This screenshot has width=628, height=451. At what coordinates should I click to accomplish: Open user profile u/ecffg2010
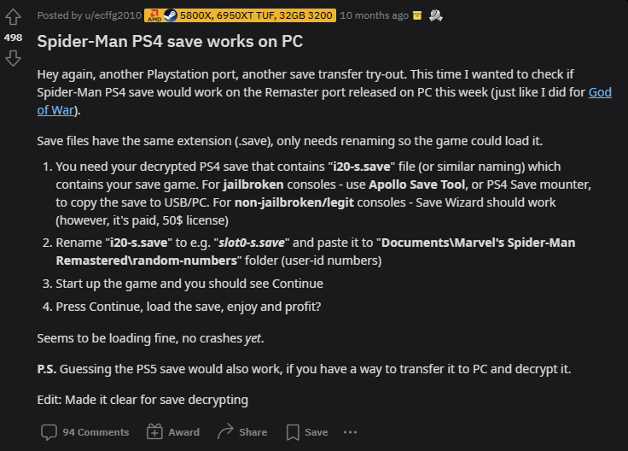110,15
